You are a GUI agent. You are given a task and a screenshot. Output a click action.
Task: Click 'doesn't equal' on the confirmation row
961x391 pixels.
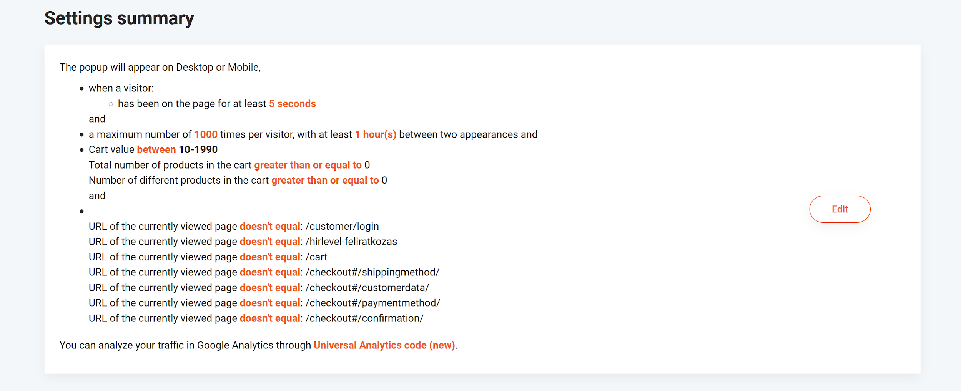coord(270,318)
